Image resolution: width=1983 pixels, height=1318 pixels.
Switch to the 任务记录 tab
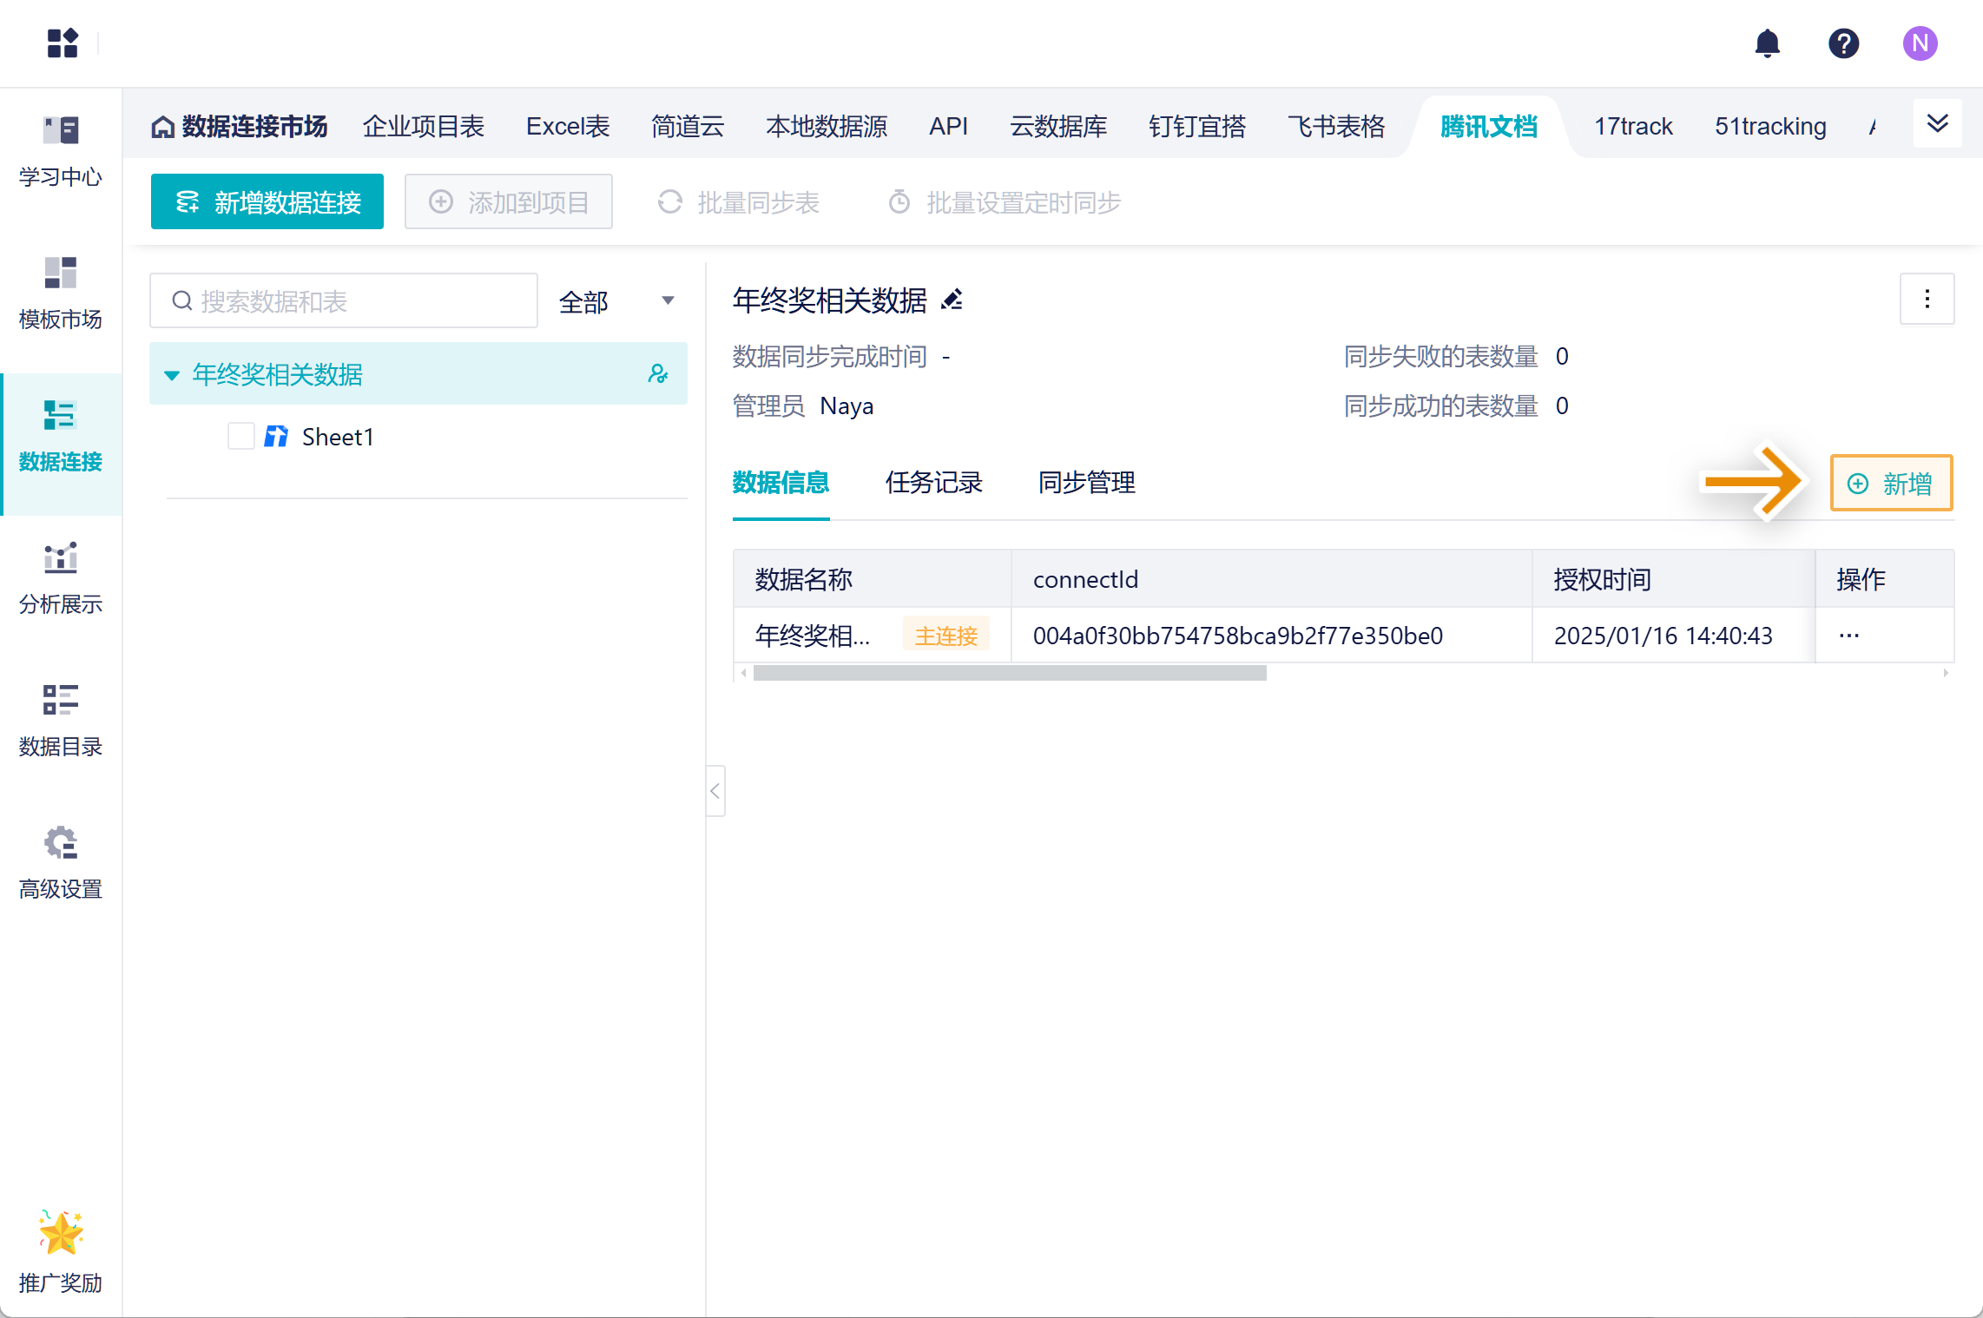point(933,483)
